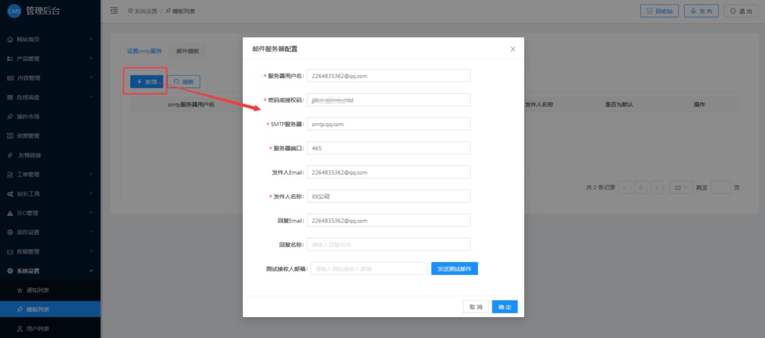Click the 服务器用户名 input field

(x=388, y=75)
